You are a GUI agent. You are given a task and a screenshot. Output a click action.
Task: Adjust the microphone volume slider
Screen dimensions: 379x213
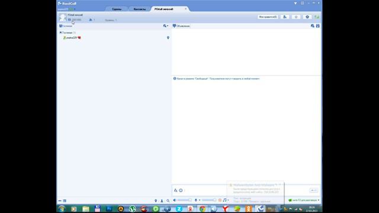(x=209, y=200)
